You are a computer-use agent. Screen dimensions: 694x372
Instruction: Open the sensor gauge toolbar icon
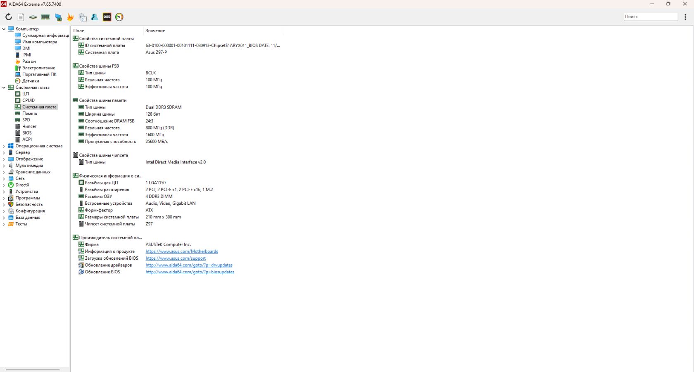[119, 17]
